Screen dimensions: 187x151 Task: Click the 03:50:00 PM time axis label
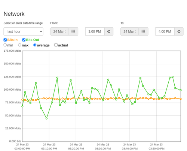156,149
